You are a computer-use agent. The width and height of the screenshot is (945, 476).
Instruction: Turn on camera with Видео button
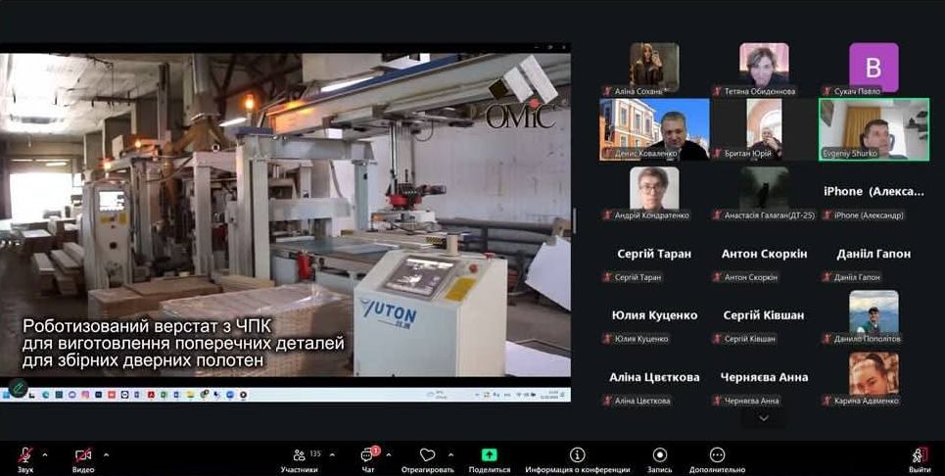click(x=83, y=456)
